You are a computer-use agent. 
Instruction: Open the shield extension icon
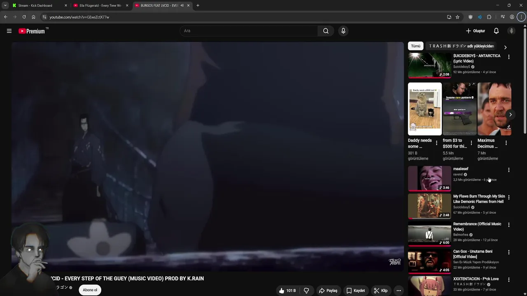(471, 17)
